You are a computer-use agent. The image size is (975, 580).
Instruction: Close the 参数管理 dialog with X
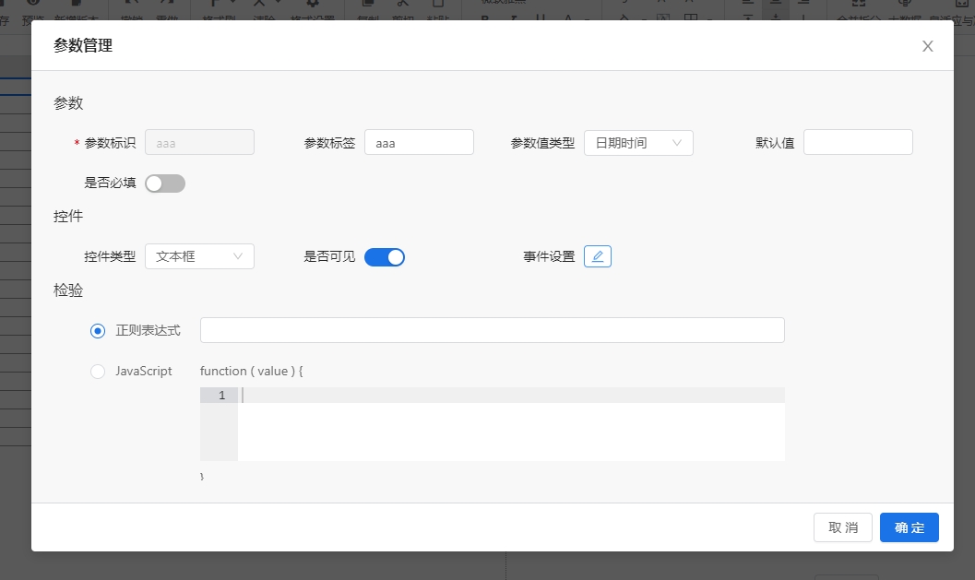click(x=928, y=46)
